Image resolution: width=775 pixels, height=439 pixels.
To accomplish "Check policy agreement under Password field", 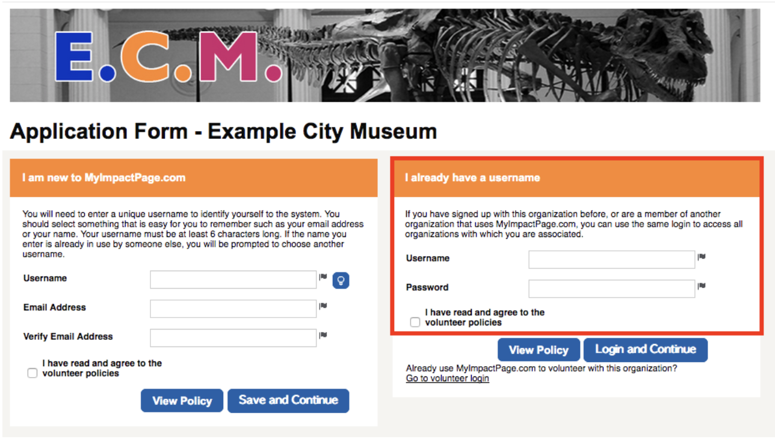I will coord(415,322).
